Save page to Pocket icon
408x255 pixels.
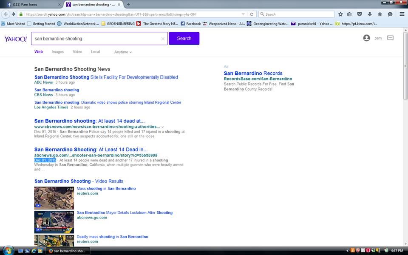pyautogui.click(x=360, y=14)
